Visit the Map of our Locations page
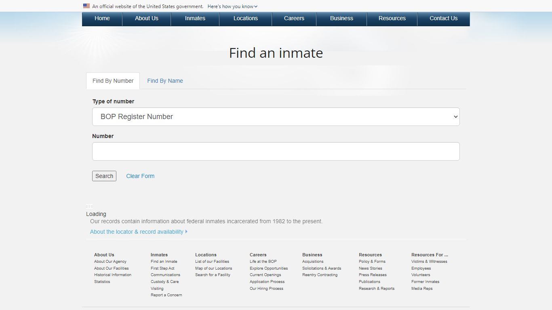The height and width of the screenshot is (310, 552). (213, 268)
